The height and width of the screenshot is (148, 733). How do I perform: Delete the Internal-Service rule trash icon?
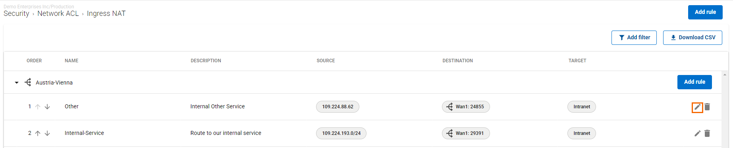click(707, 133)
